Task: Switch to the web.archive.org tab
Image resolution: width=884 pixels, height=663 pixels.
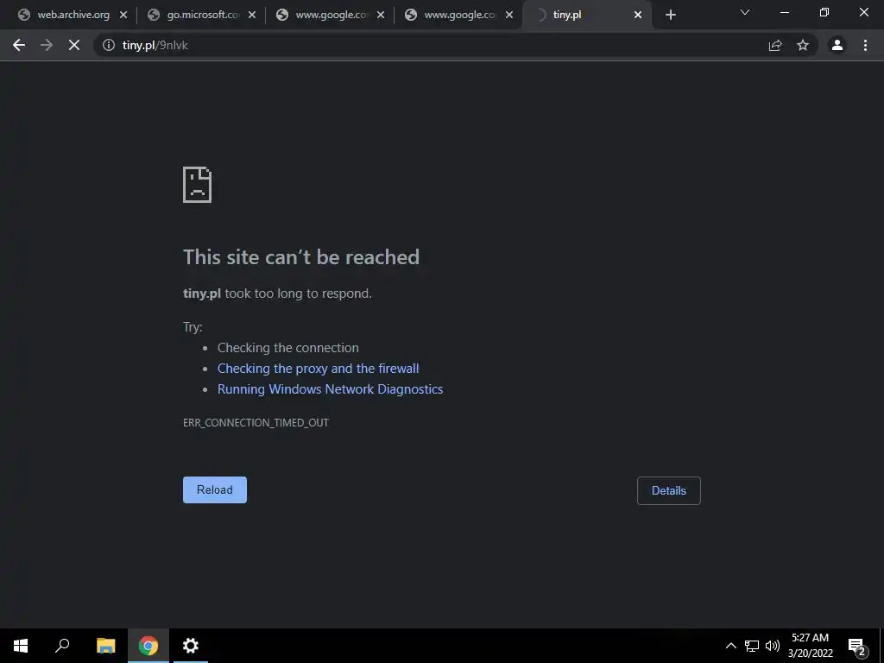Action: [73, 16]
